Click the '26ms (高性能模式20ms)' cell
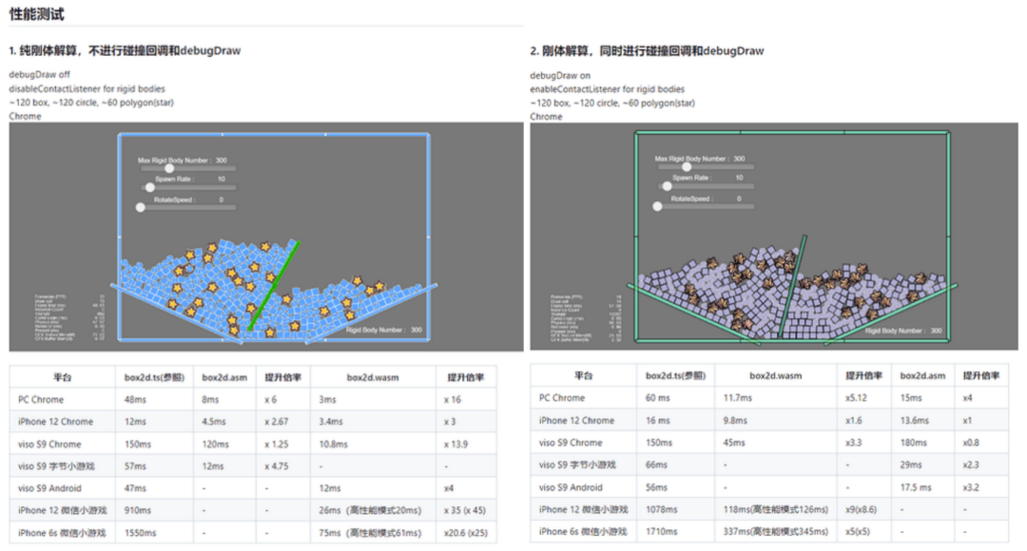The image size is (1027, 551). tap(374, 510)
